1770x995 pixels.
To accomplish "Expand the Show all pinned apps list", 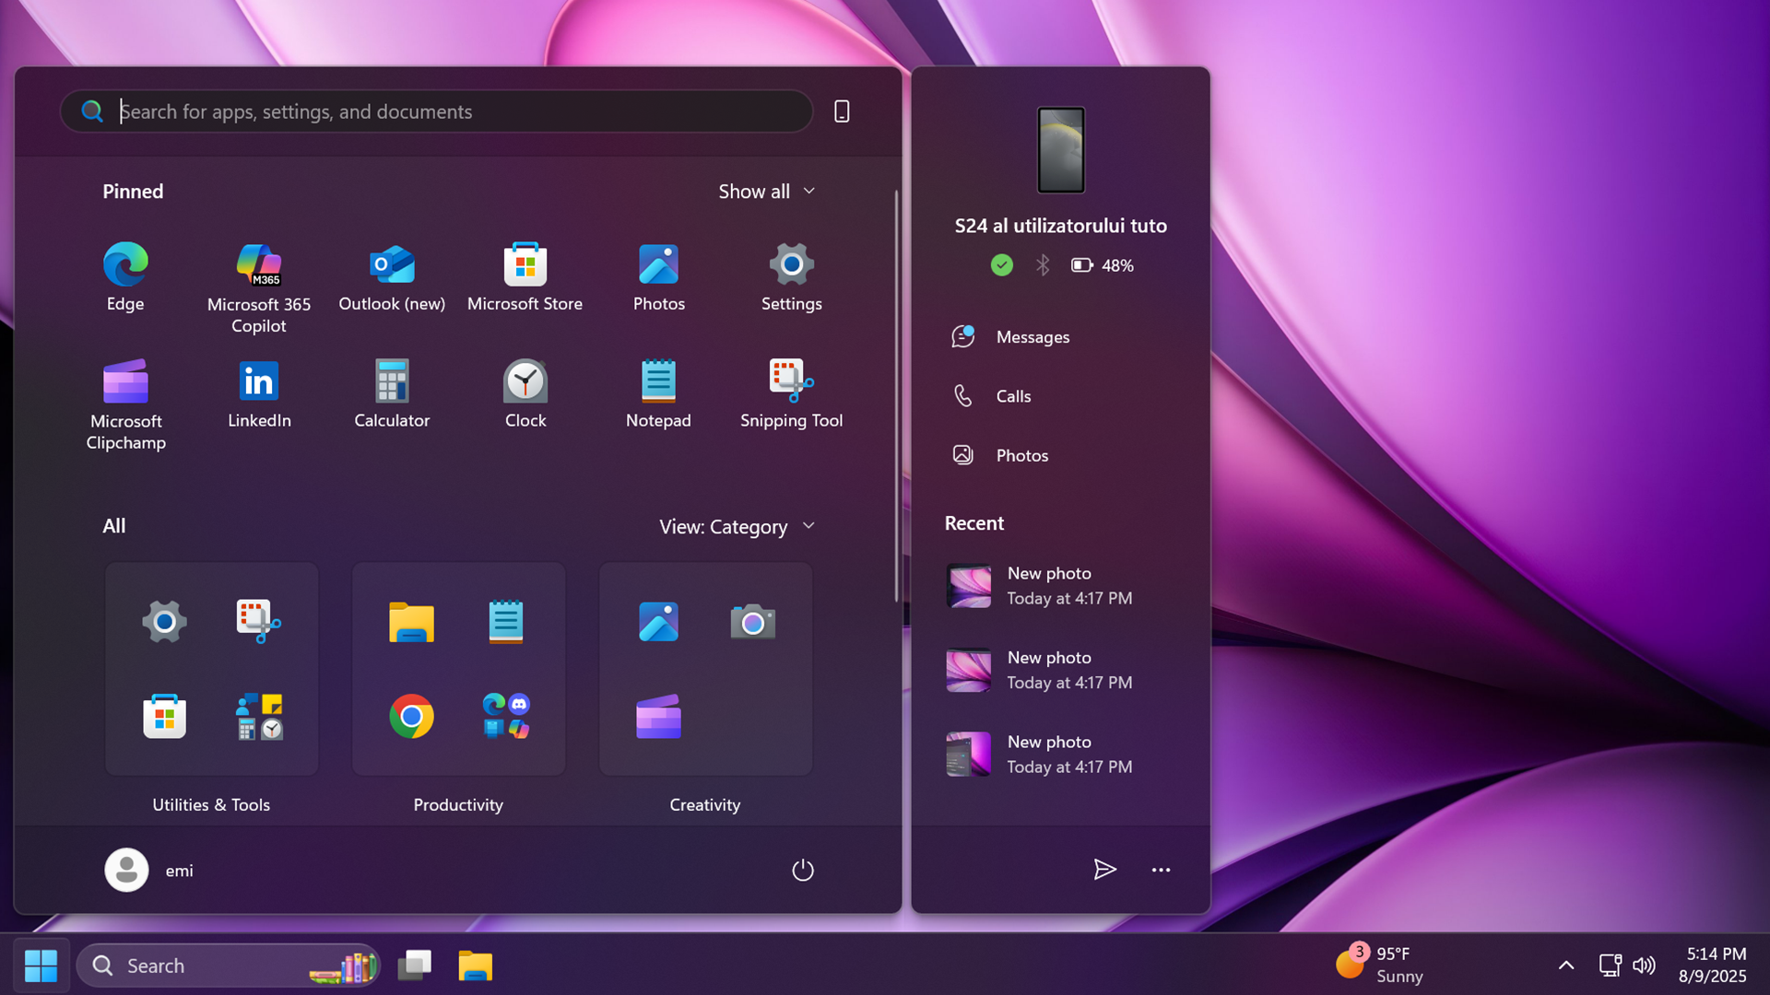I will pyautogui.click(x=767, y=191).
